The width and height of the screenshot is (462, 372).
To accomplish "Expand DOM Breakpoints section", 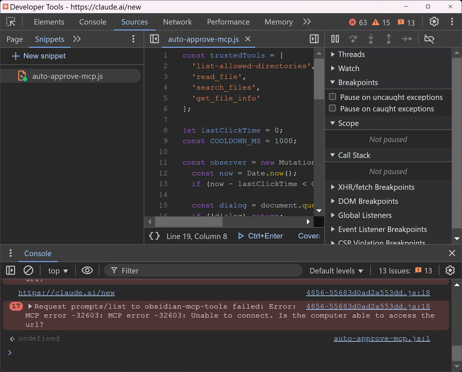I will (x=388, y=201).
